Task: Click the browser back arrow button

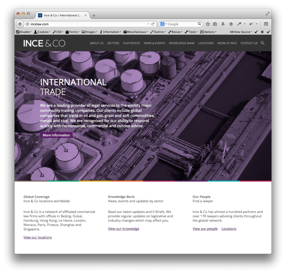Action: coord(20,24)
